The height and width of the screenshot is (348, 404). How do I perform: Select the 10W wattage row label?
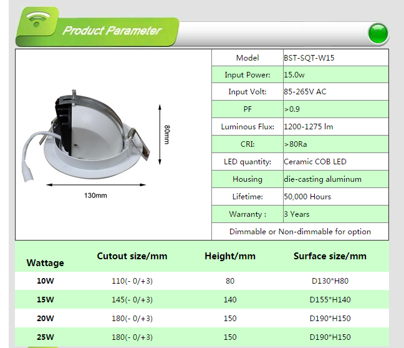[46, 281]
